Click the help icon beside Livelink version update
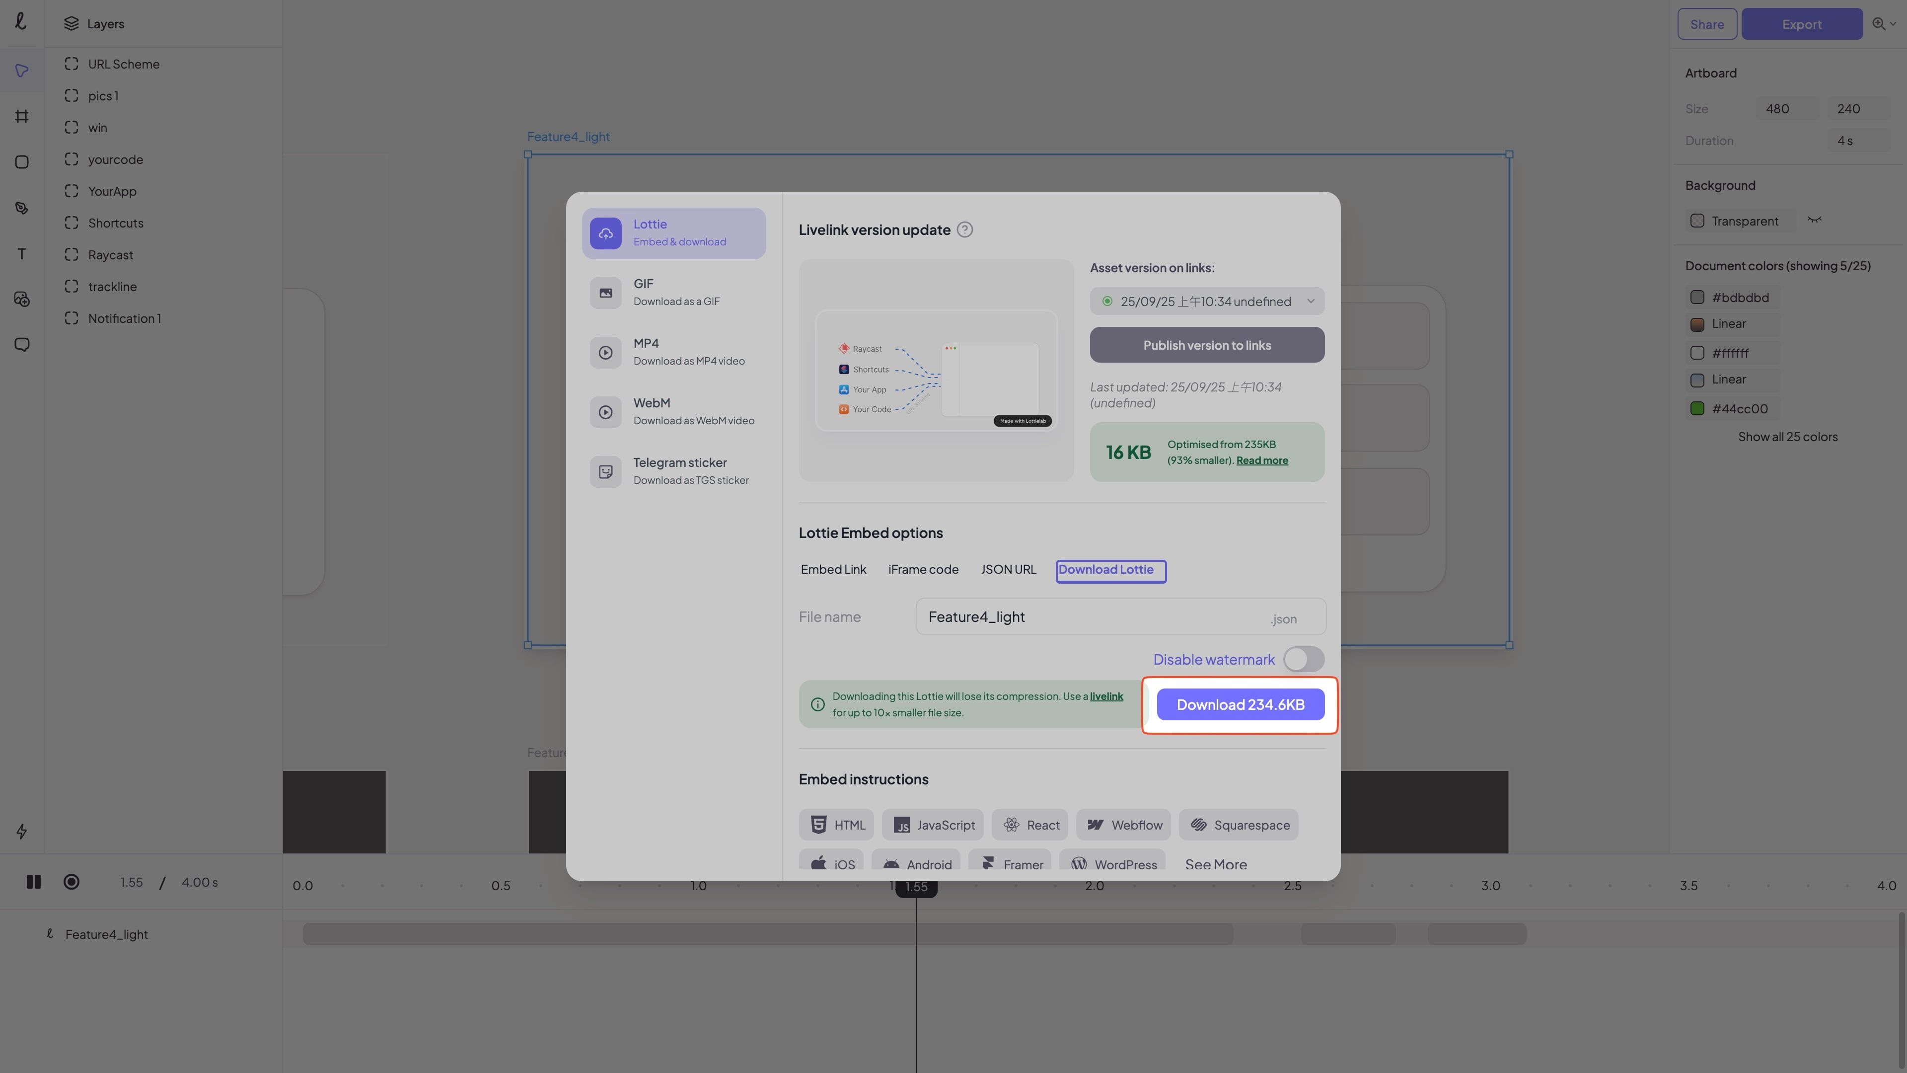Viewport: 1907px width, 1073px height. click(964, 230)
